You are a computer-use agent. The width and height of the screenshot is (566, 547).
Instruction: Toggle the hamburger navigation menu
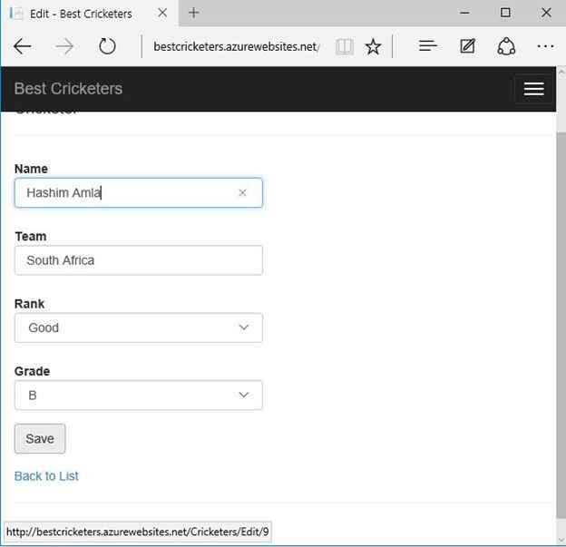click(x=534, y=89)
